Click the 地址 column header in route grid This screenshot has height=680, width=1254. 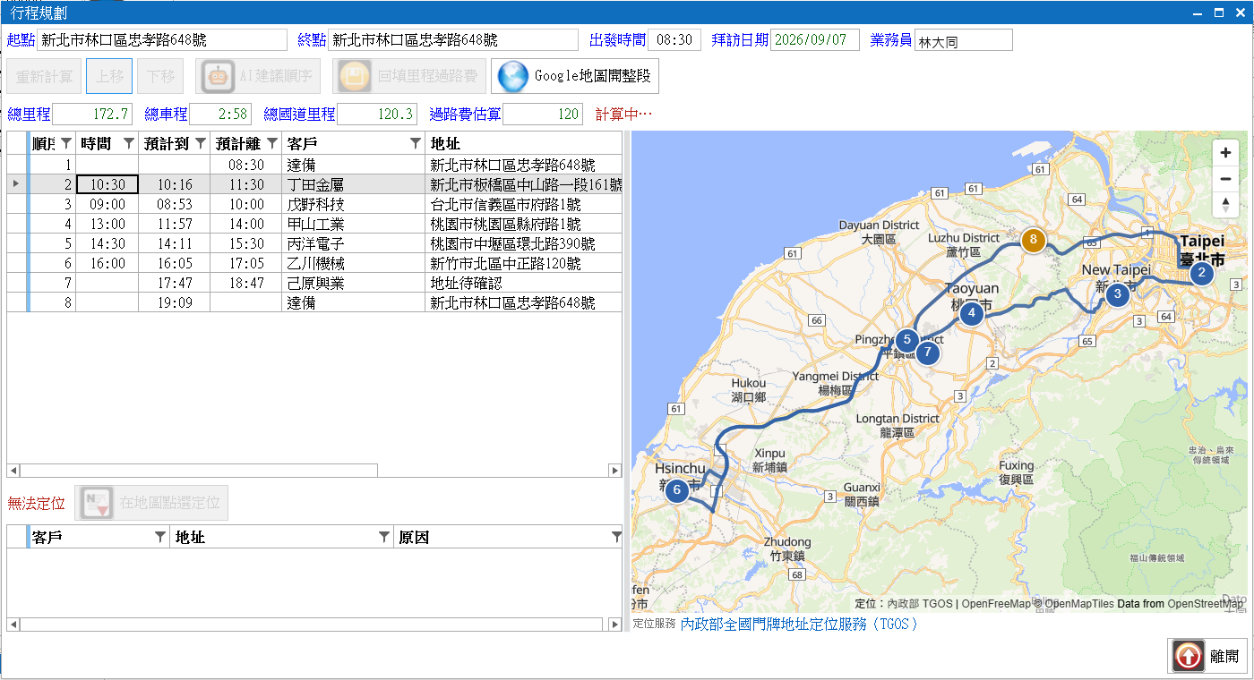(x=523, y=143)
